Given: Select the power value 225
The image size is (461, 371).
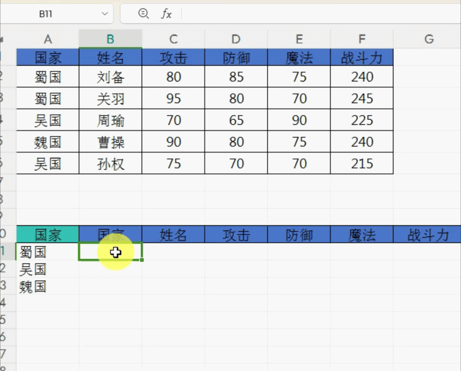Looking at the screenshot, I should [362, 120].
